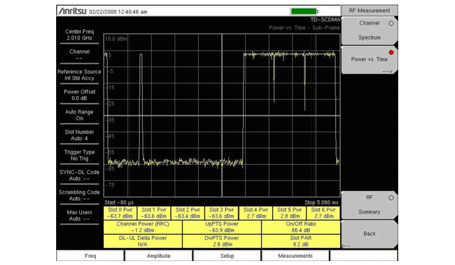Select the Scrambling Code setting
This screenshot has width=455, height=265.
[79, 196]
